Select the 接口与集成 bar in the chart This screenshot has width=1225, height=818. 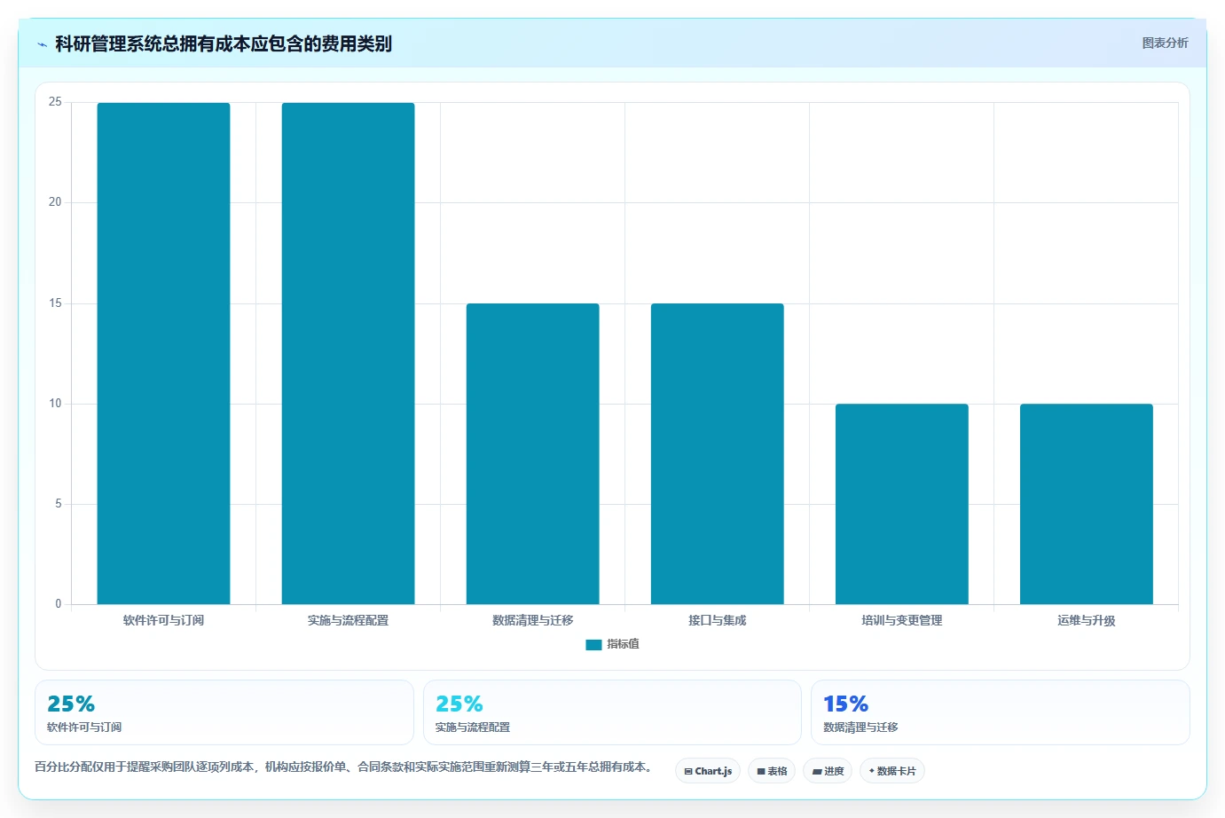(717, 453)
